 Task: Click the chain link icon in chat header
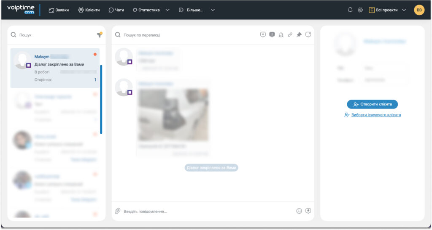[290, 35]
